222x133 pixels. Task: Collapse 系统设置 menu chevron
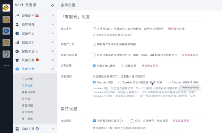(52, 69)
